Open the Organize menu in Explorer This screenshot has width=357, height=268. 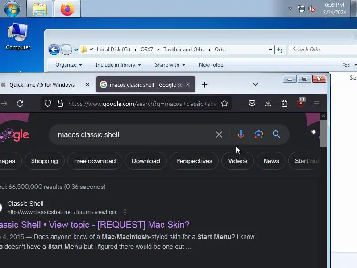pyautogui.click(x=69, y=65)
